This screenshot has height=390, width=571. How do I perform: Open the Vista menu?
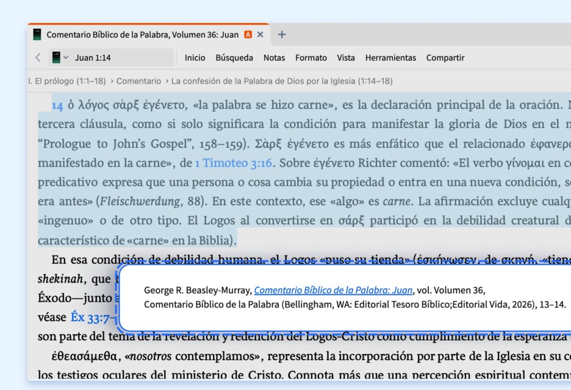click(346, 58)
